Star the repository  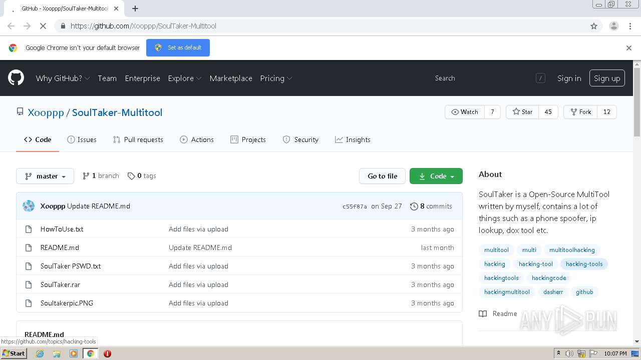coord(522,112)
